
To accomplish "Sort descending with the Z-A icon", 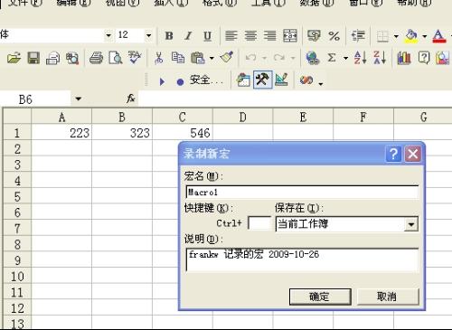I will point(380,57).
